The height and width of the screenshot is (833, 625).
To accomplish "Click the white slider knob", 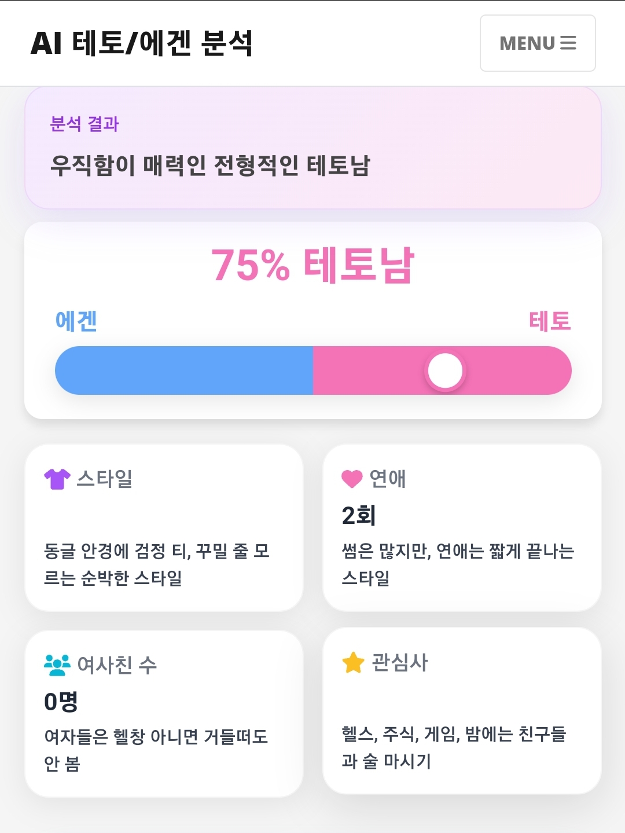I will coord(445,370).
